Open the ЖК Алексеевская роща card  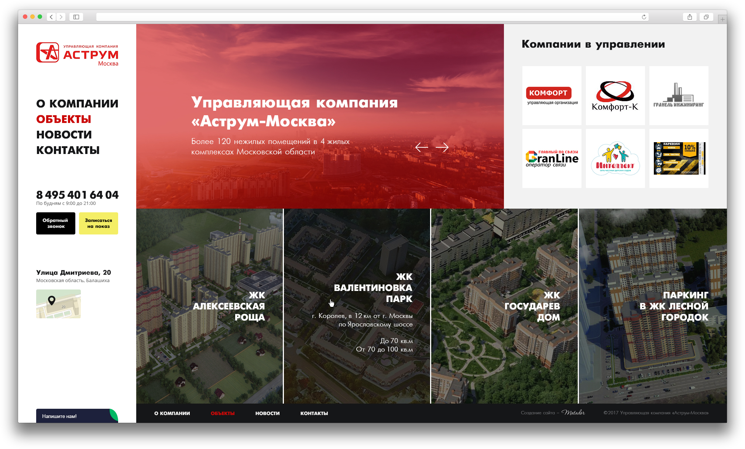tap(209, 306)
